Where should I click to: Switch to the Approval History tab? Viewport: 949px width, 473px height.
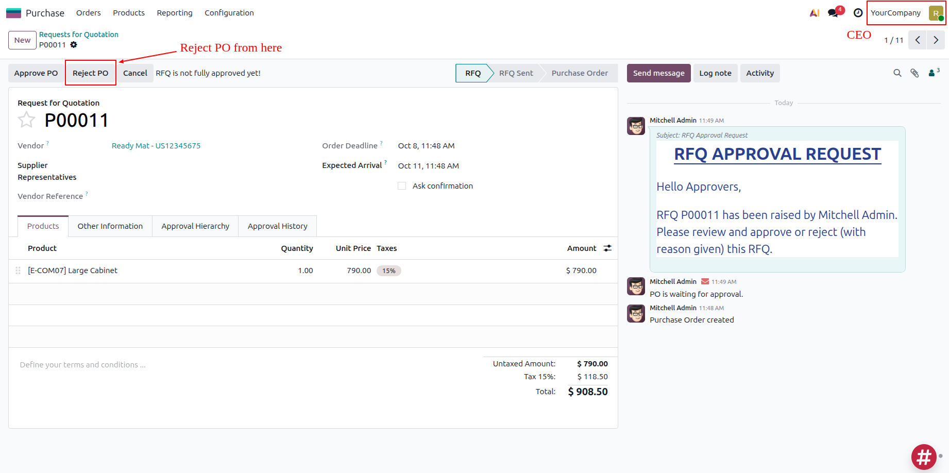pos(277,226)
